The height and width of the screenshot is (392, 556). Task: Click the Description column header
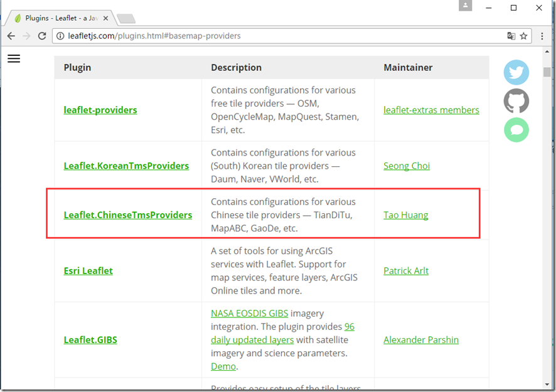click(236, 67)
